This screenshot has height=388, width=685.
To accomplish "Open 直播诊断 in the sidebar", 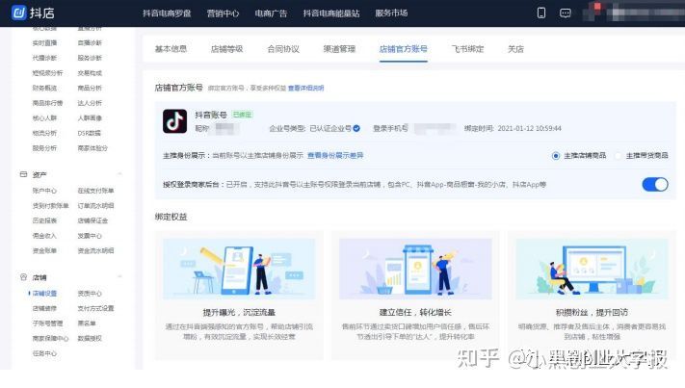I will 90,42.
